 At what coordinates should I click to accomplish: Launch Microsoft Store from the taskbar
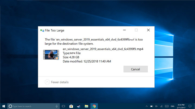(x=71, y=106)
